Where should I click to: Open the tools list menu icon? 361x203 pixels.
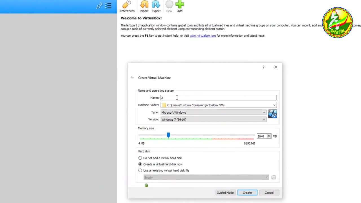pyautogui.click(x=108, y=6)
